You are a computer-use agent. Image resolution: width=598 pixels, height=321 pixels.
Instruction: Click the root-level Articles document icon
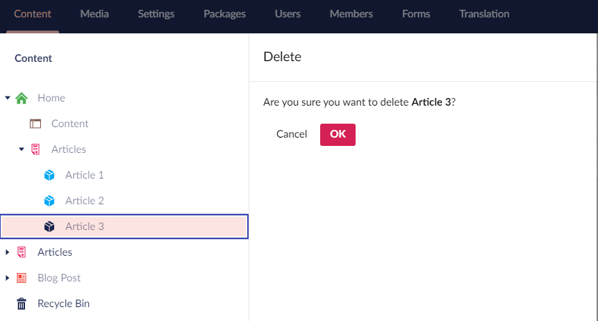point(22,252)
